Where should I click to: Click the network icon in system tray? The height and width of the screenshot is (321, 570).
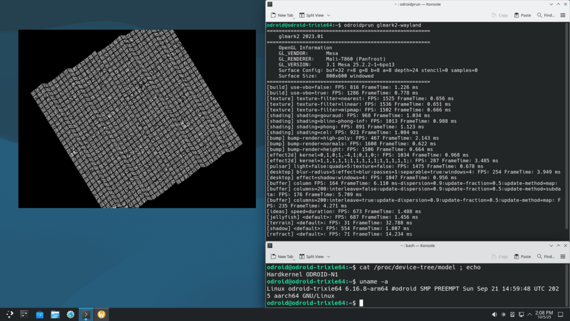pos(521,314)
